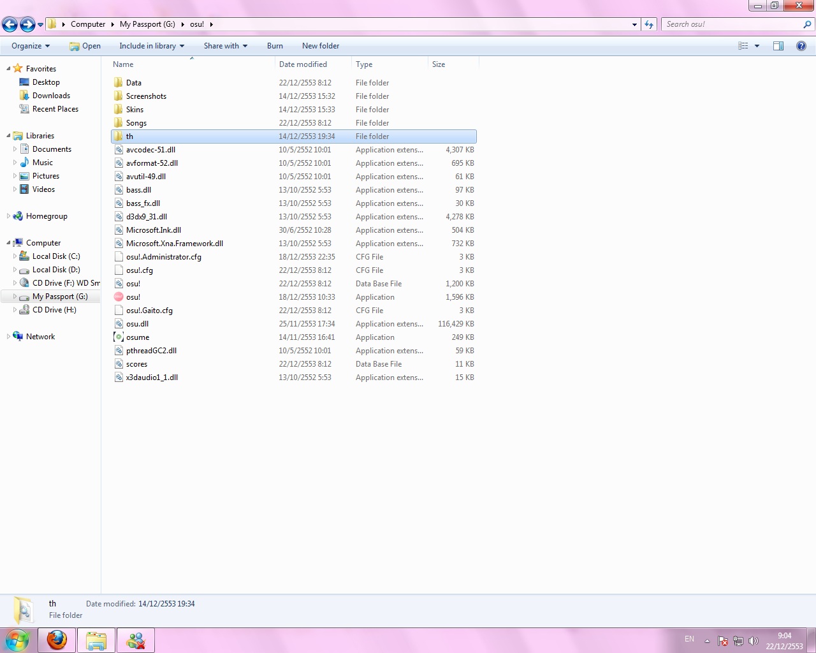
Task: Select the Microsoft.Xna.Framework.dll file
Action: tap(294, 244)
